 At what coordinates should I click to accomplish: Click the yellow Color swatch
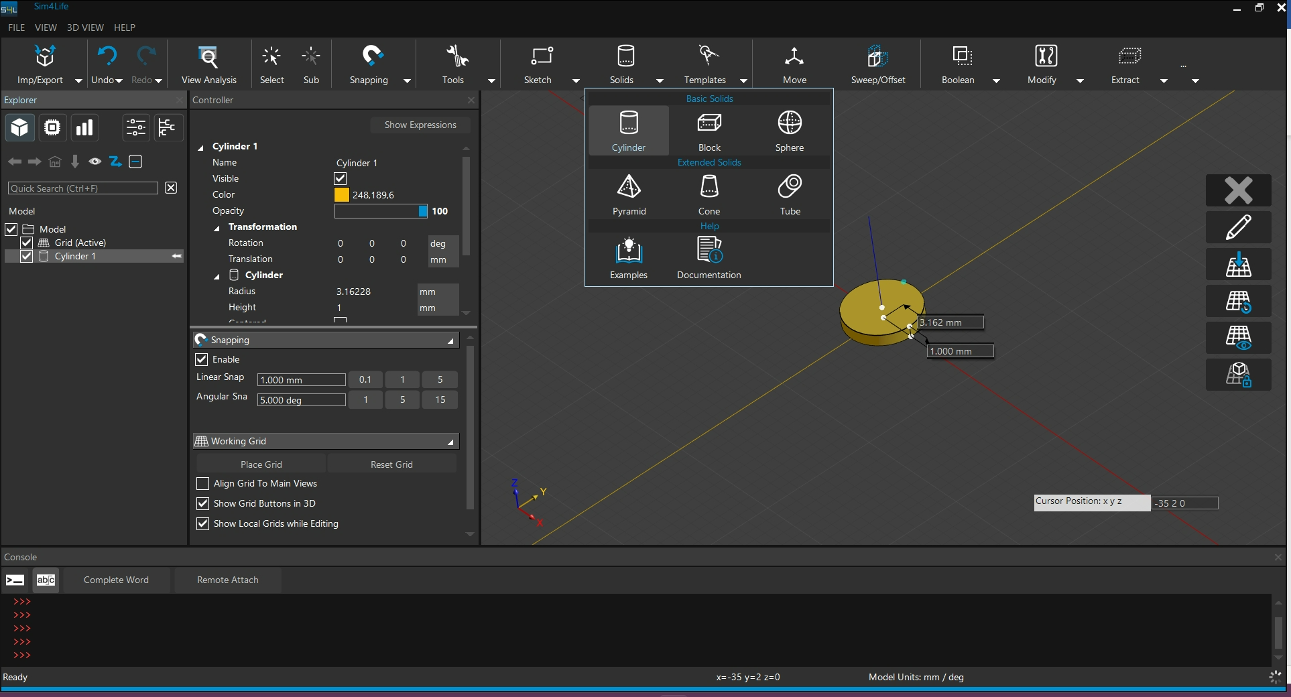coord(342,195)
